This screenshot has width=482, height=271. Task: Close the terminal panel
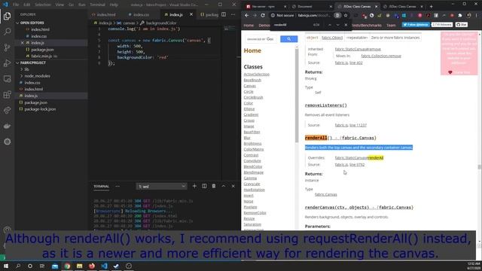click(x=233, y=186)
